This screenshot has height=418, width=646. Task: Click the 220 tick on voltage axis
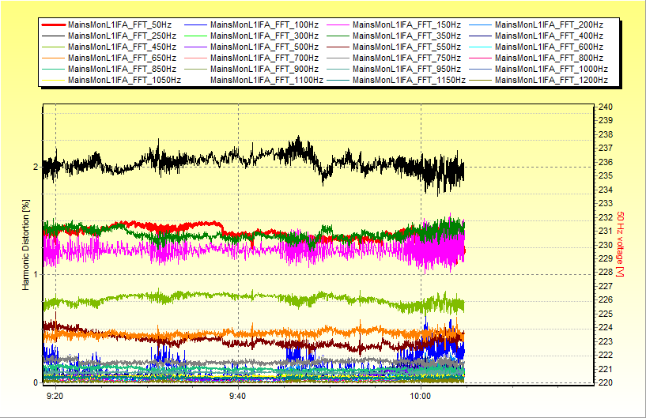tap(605, 382)
